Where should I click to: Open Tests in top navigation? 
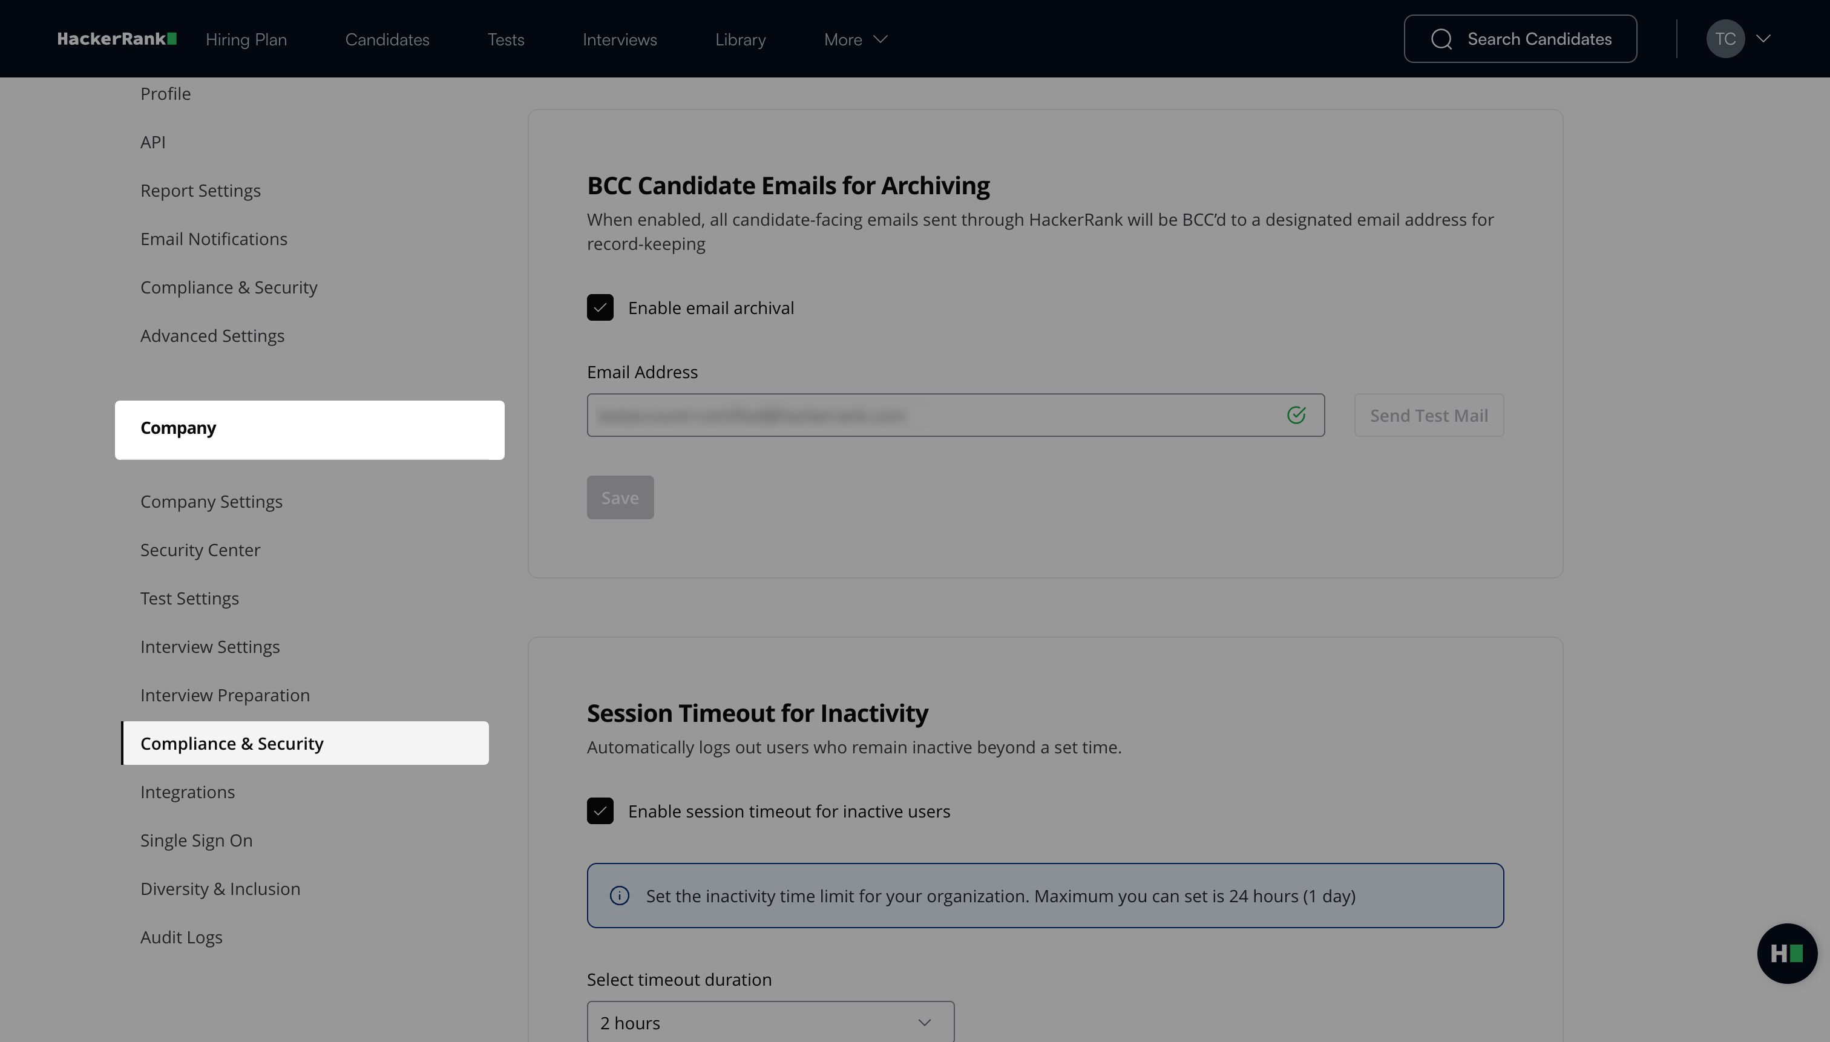tap(506, 39)
